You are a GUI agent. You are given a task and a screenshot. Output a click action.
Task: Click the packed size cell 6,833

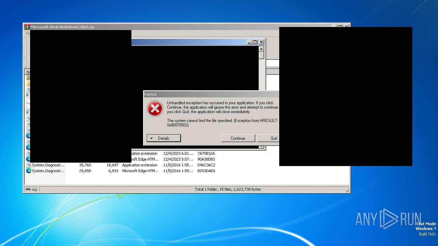point(113,171)
